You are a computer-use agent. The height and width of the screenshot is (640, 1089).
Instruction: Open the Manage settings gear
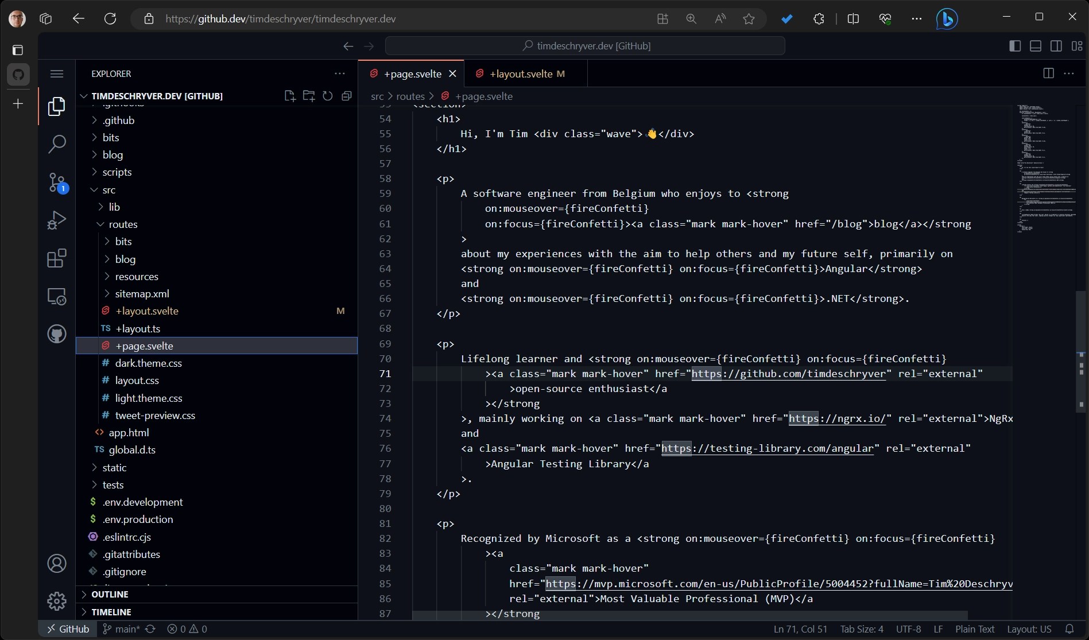pyautogui.click(x=56, y=601)
